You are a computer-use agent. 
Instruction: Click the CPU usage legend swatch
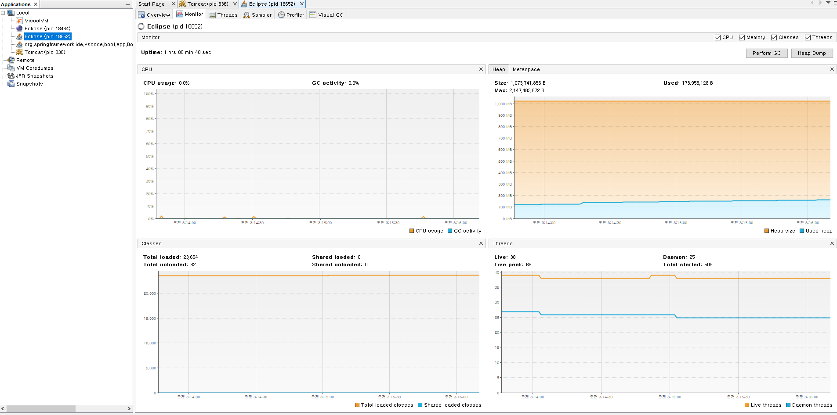412,231
